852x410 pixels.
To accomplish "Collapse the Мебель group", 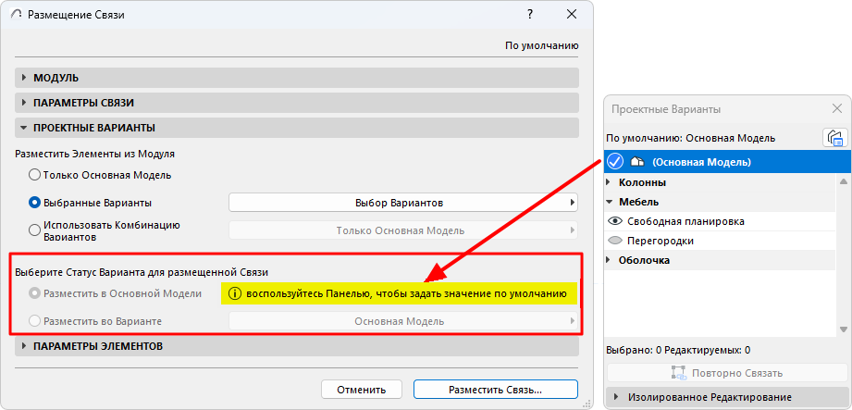I will click(609, 202).
